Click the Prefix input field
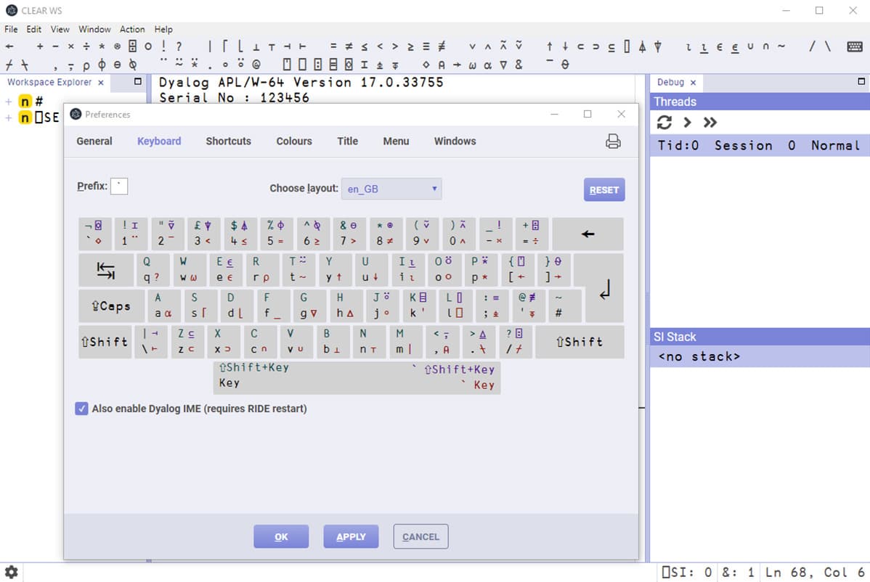The height and width of the screenshot is (582, 870). pyautogui.click(x=119, y=187)
